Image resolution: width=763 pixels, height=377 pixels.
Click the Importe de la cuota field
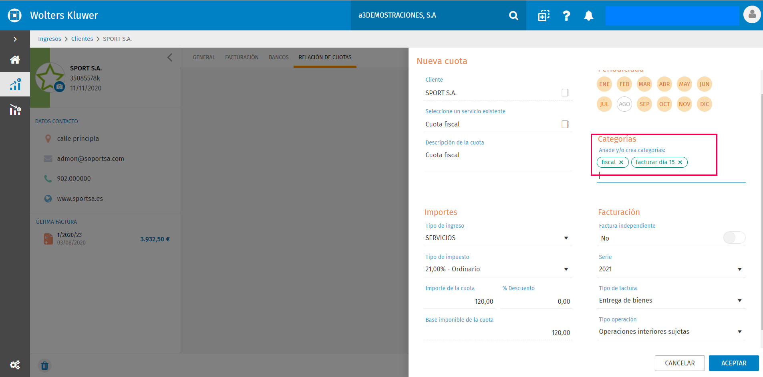click(x=459, y=301)
